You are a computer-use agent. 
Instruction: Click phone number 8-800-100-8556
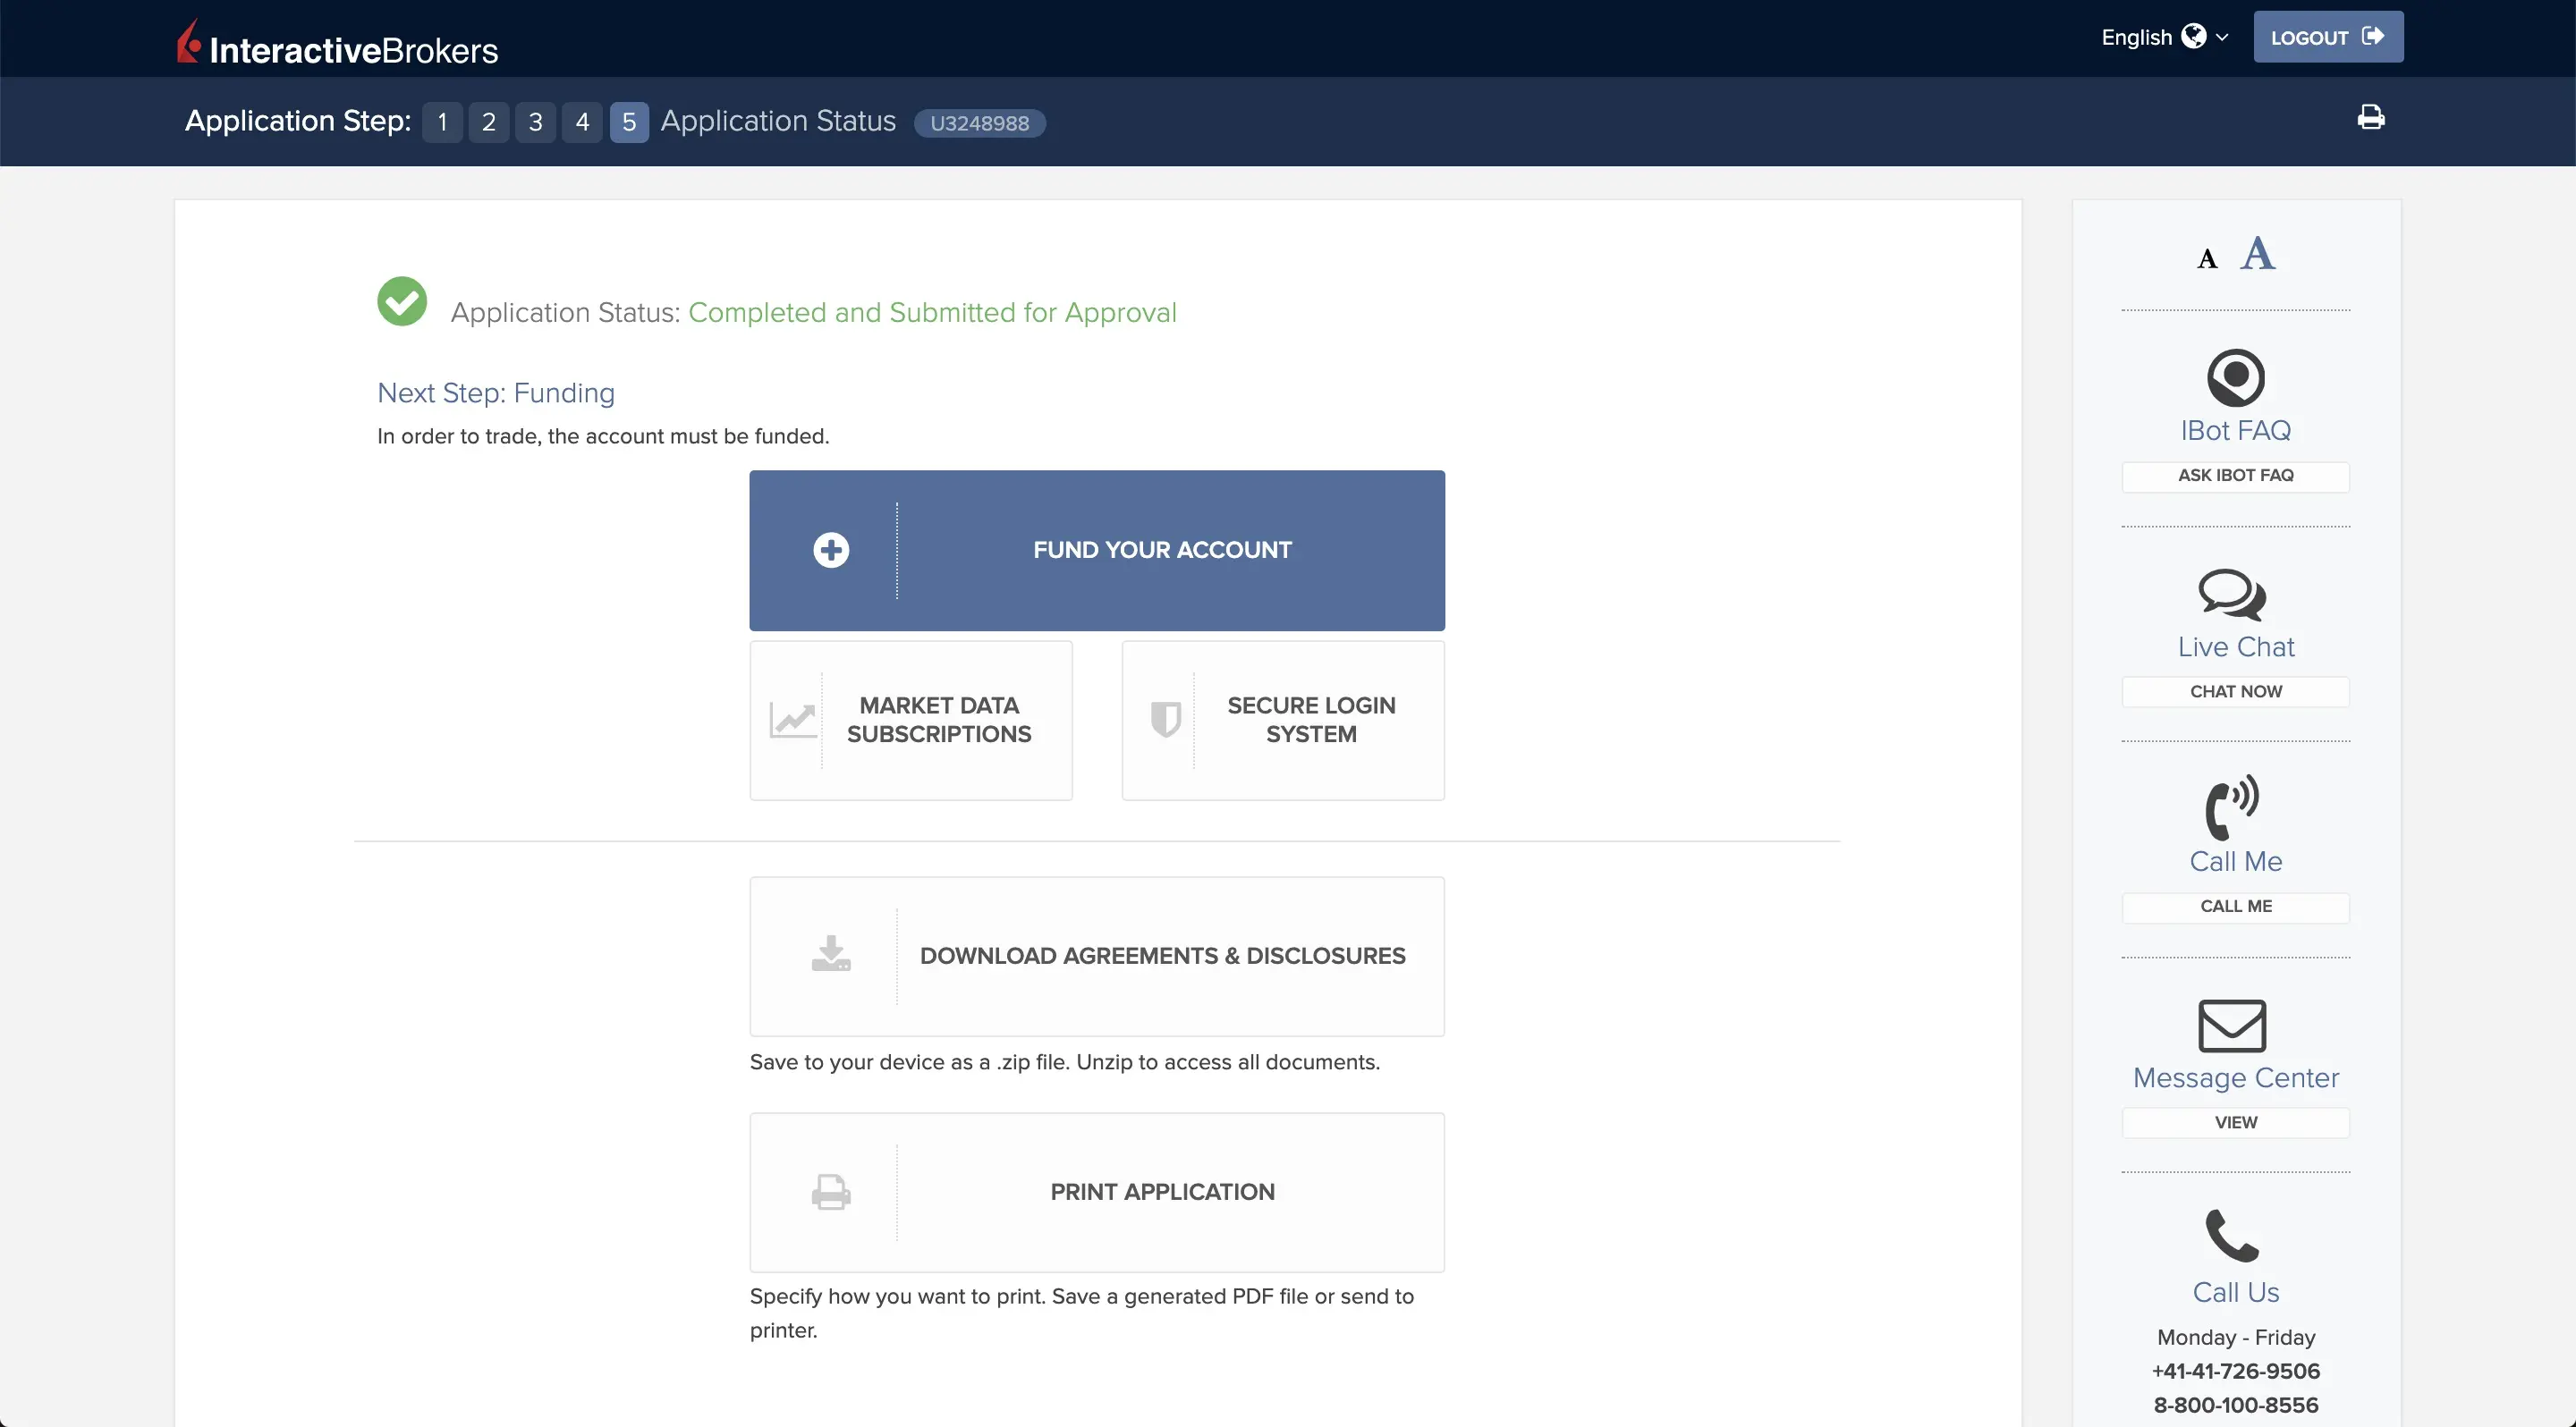tap(2236, 1406)
